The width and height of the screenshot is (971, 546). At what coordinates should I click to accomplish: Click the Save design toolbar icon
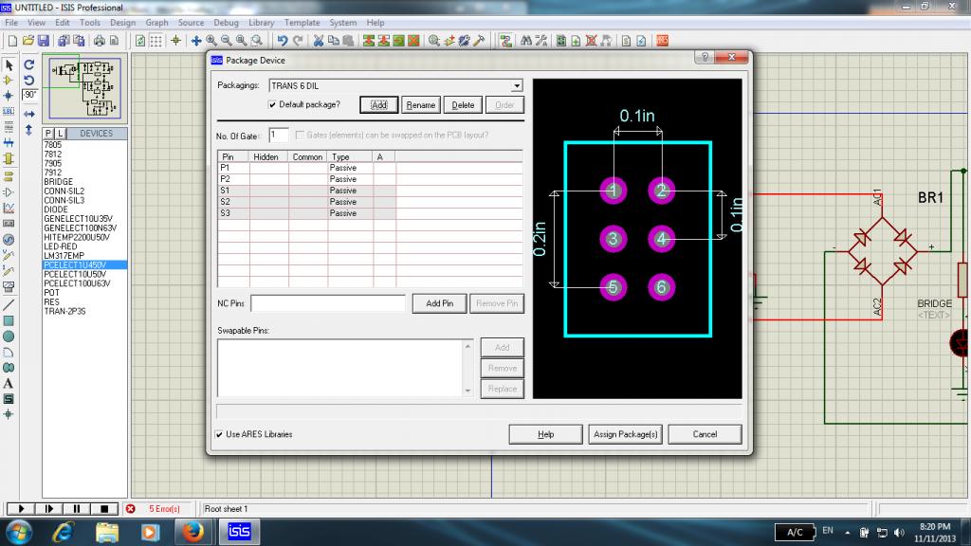(43, 41)
